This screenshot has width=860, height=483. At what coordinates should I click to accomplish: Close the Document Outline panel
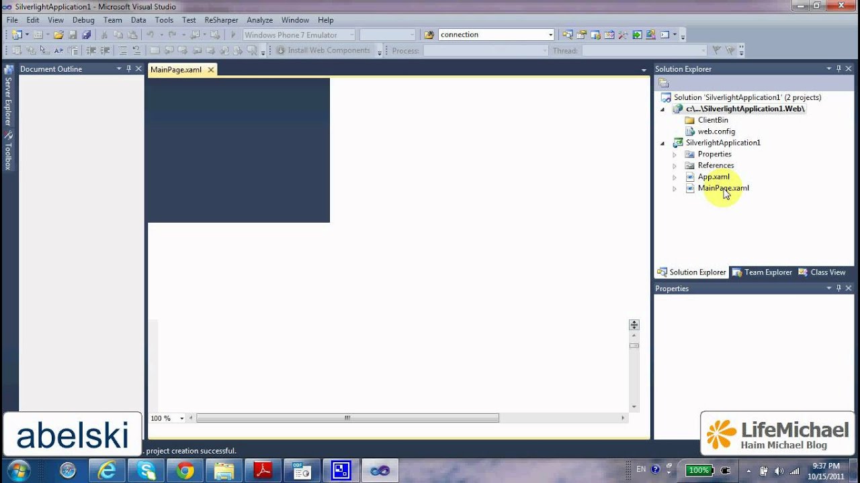tap(138, 68)
